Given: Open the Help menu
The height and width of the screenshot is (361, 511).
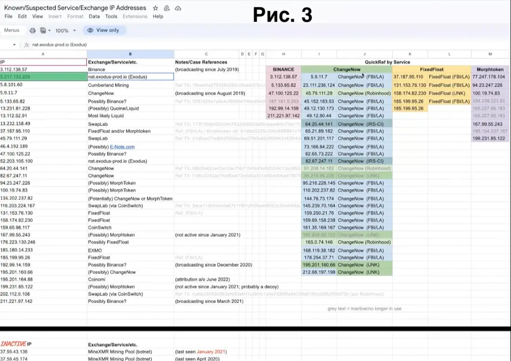Looking at the screenshot, I should [x=158, y=16].
